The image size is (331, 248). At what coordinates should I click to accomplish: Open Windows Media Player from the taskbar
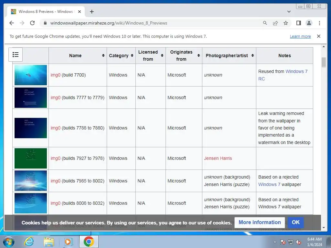68,242
